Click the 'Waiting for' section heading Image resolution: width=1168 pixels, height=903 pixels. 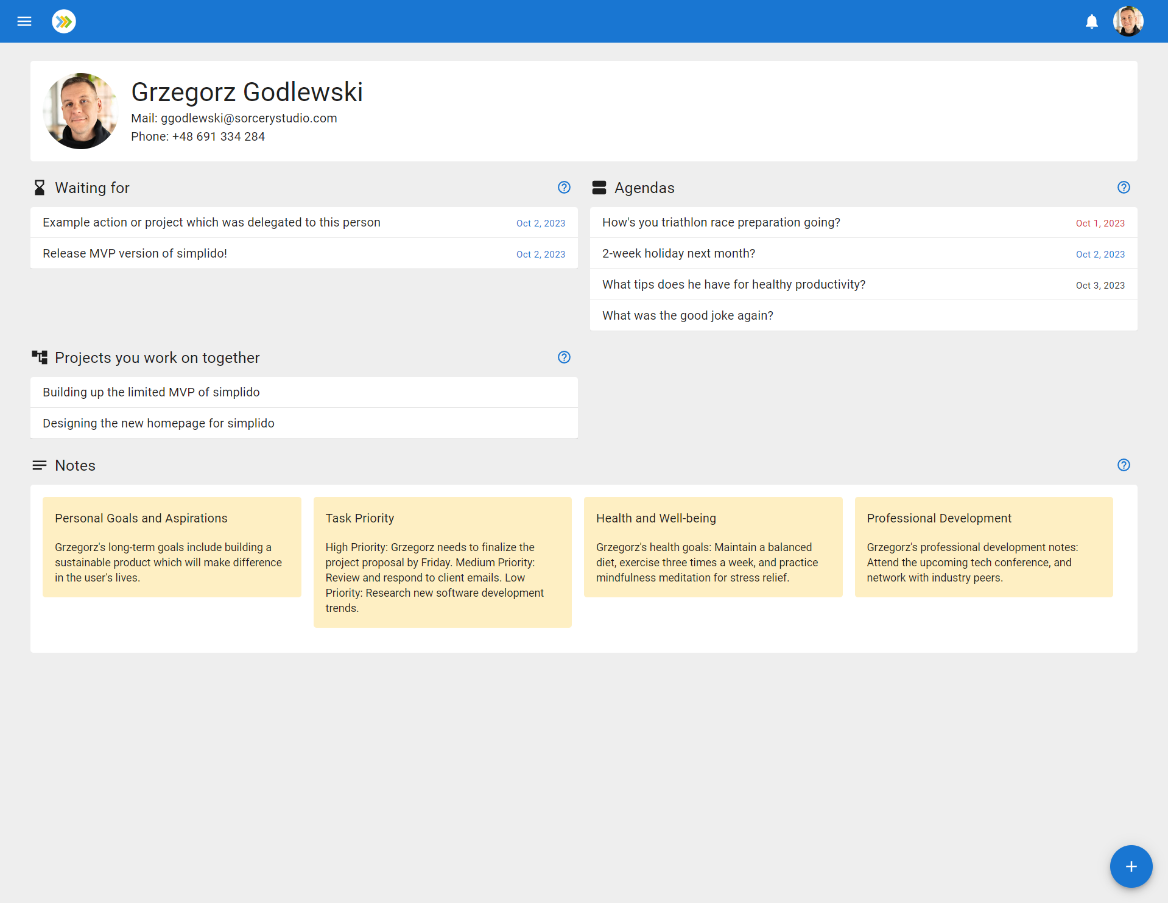(92, 188)
